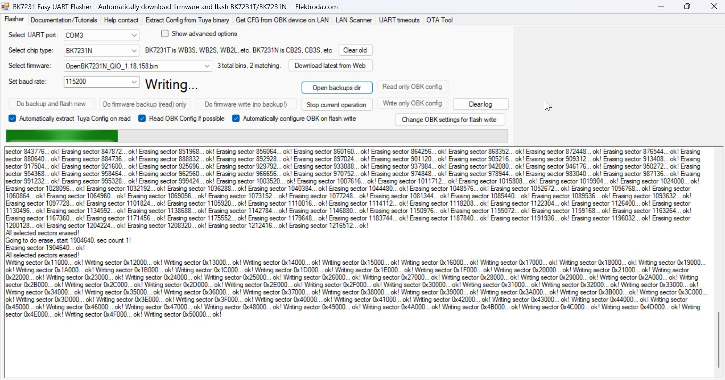This screenshot has height=380, width=725.
Task: Expand the firmware selection dropdown
Action: click(207, 66)
